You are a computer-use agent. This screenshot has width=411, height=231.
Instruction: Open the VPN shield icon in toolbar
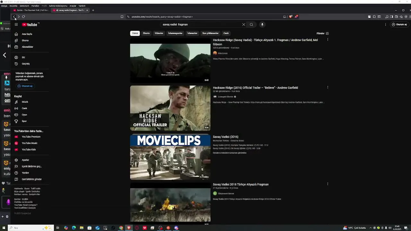click(x=406, y=17)
